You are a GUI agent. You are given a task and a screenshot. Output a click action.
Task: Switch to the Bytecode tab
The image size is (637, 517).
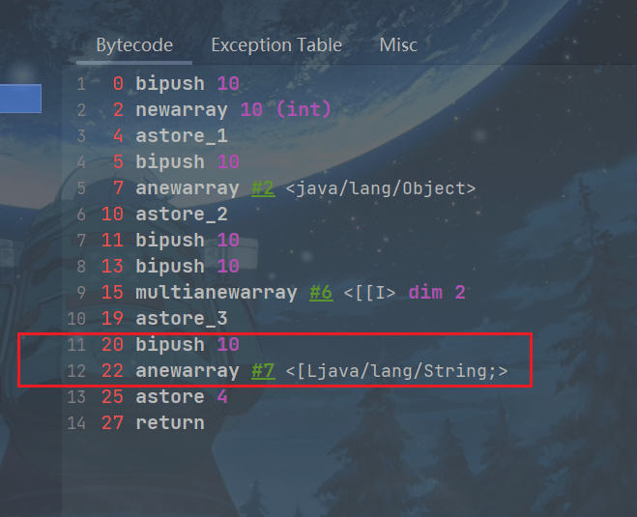[134, 45]
